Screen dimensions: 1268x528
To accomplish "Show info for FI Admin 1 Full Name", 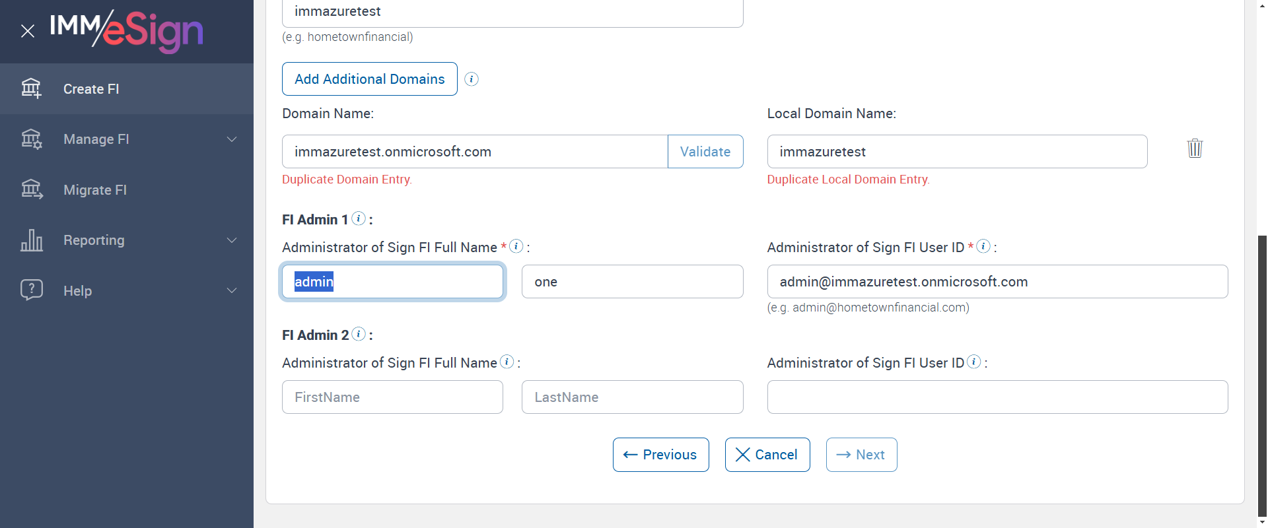I will click(516, 246).
